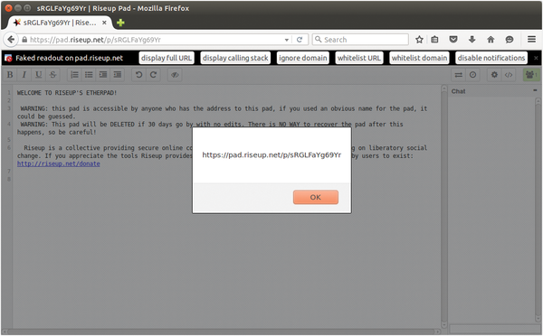543x336 pixels.
Task: Toggle strikethrough formatting in pad toolbar
Action: [x=52, y=75]
